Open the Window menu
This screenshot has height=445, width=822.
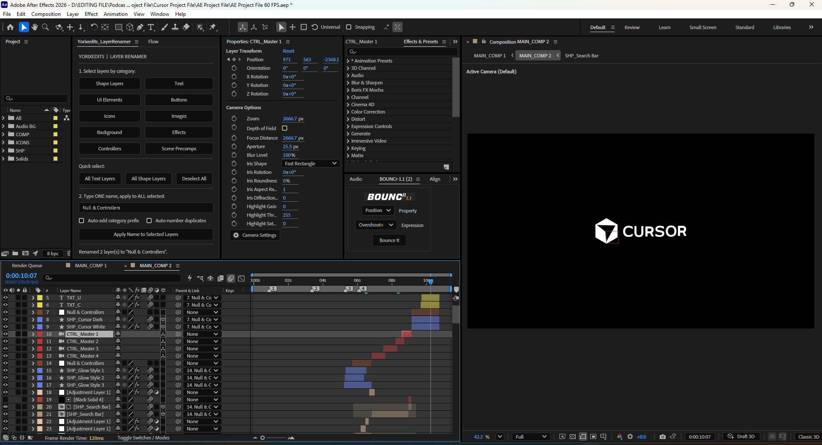pyautogui.click(x=160, y=14)
